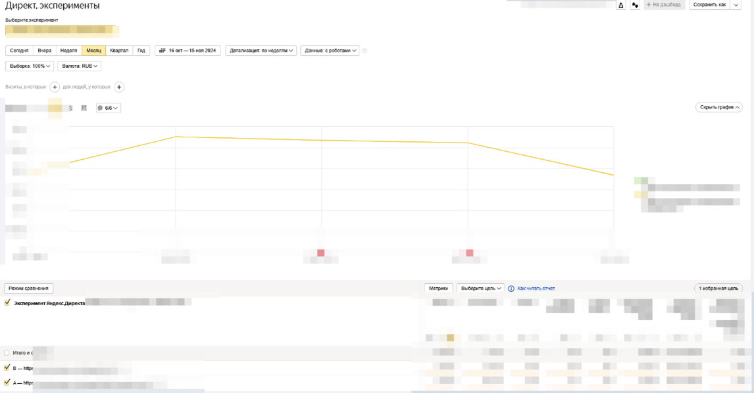Click the help icon next to 'Данные: с роботами'
This screenshot has width=754, height=393.
[365, 51]
